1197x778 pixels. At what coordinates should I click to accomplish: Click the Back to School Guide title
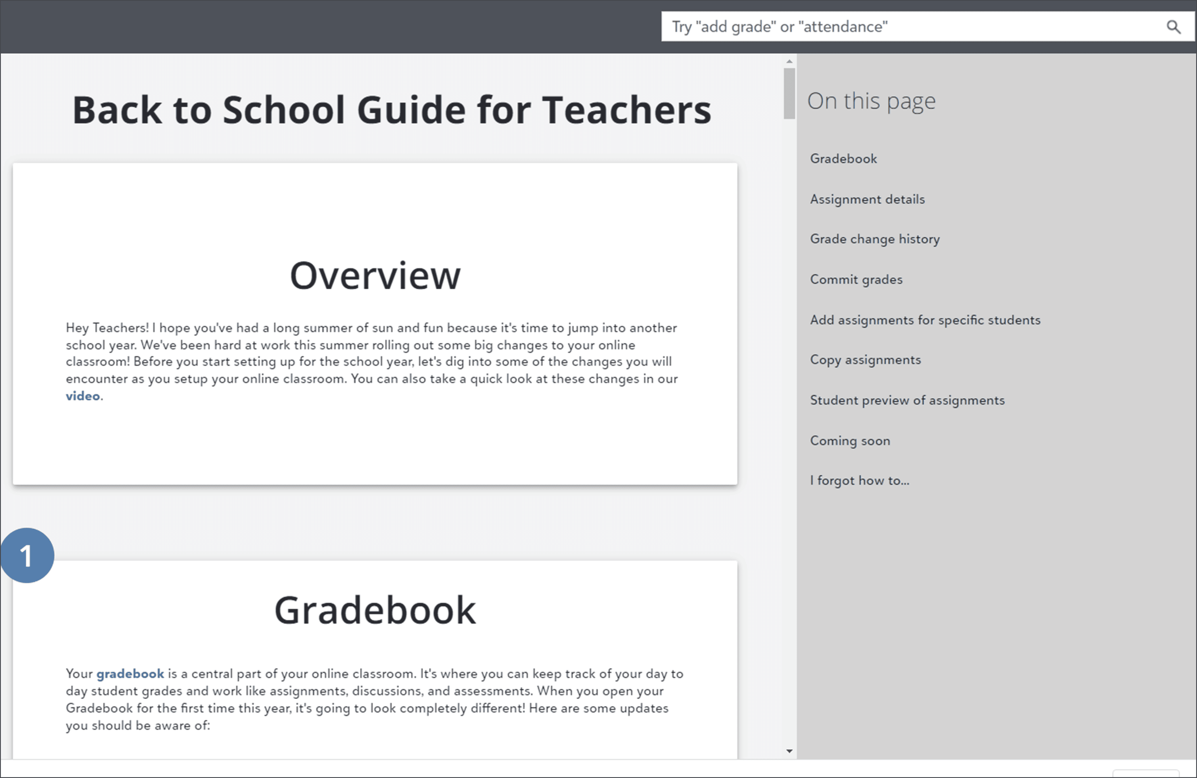(392, 110)
